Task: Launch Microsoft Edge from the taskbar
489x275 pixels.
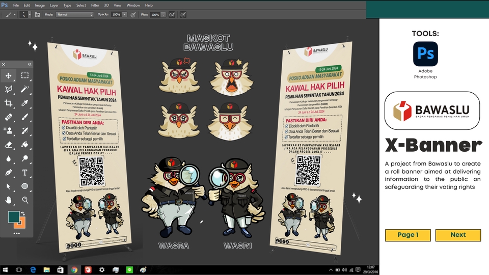Action: tap(33, 270)
